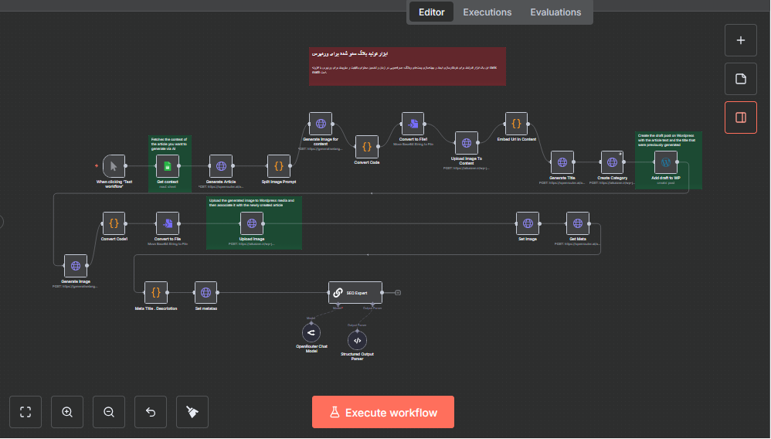Click the Upload Image HTTP request node

(251, 223)
